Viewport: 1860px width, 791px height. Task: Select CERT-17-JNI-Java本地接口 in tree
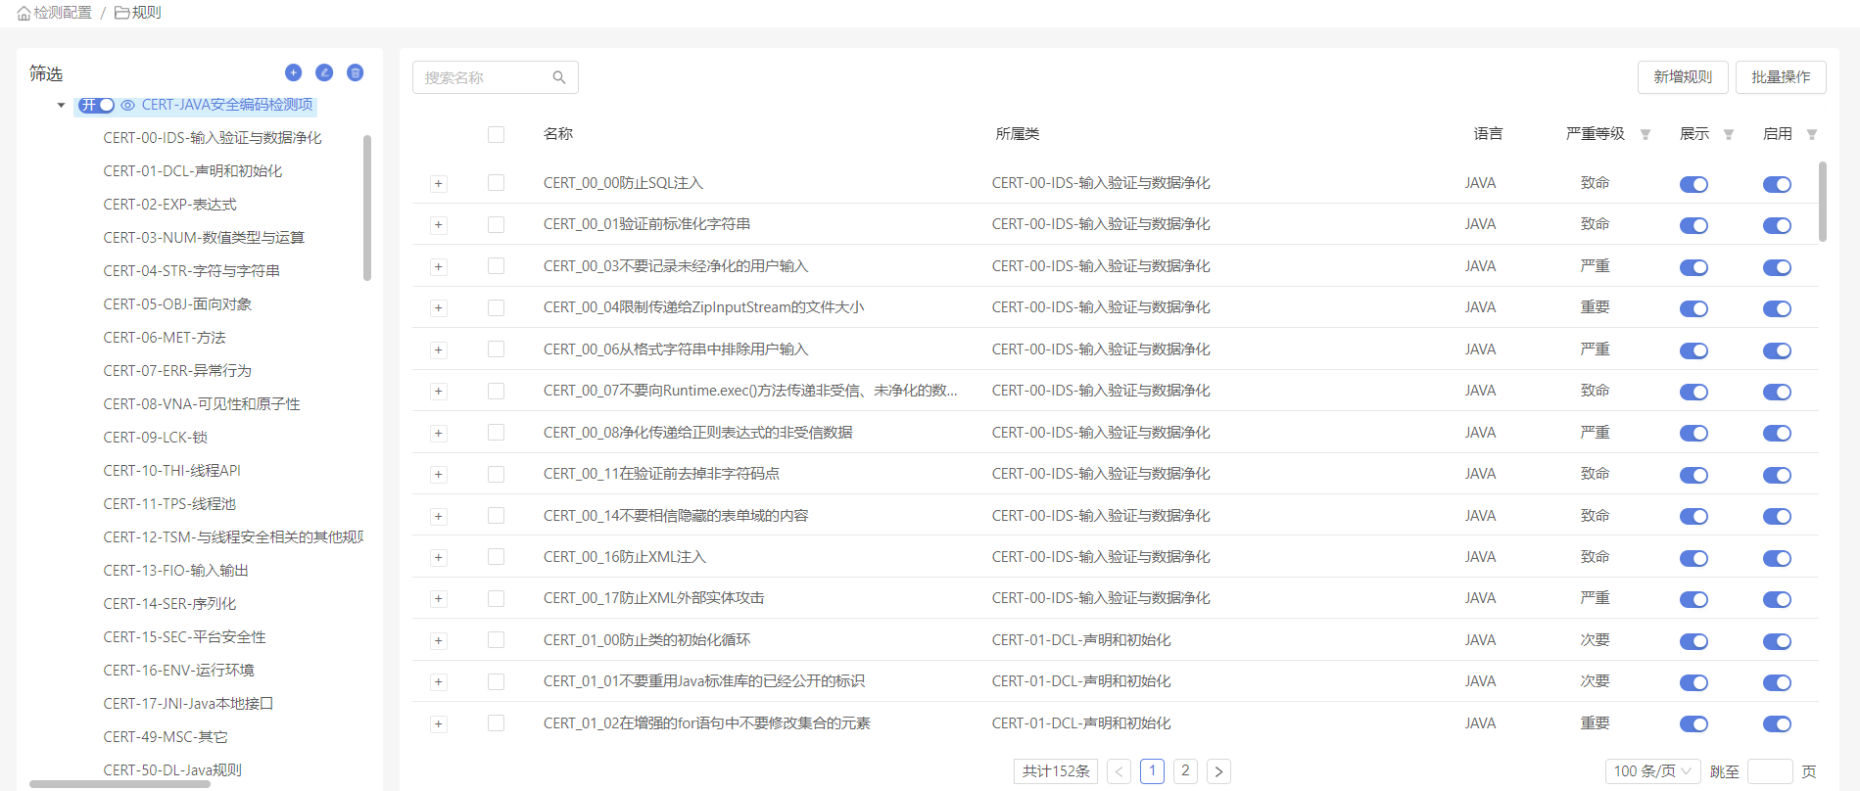pos(188,704)
